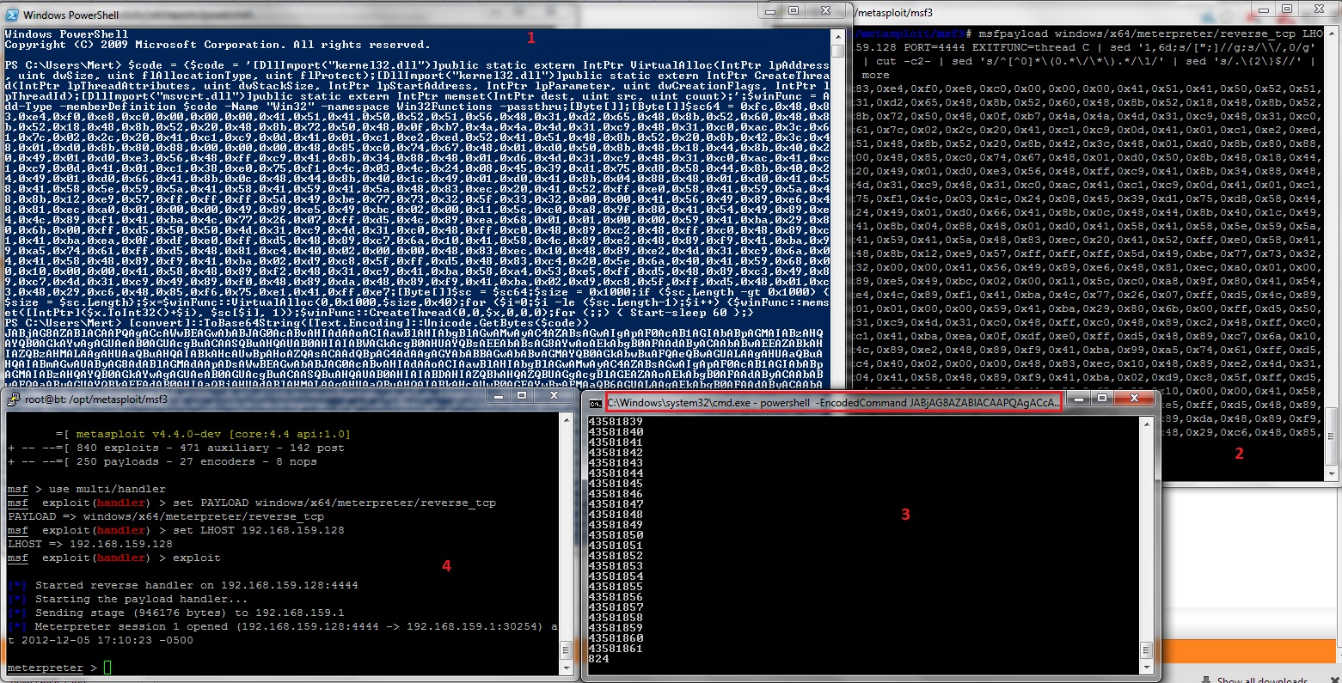Click the 'Sending stage (946176 bytes)' line
The height and width of the screenshot is (683, 1342).
point(175,613)
